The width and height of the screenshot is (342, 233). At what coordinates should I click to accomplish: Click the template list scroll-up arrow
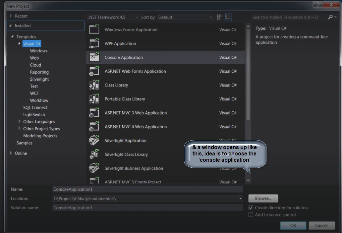pyautogui.click(x=248, y=26)
